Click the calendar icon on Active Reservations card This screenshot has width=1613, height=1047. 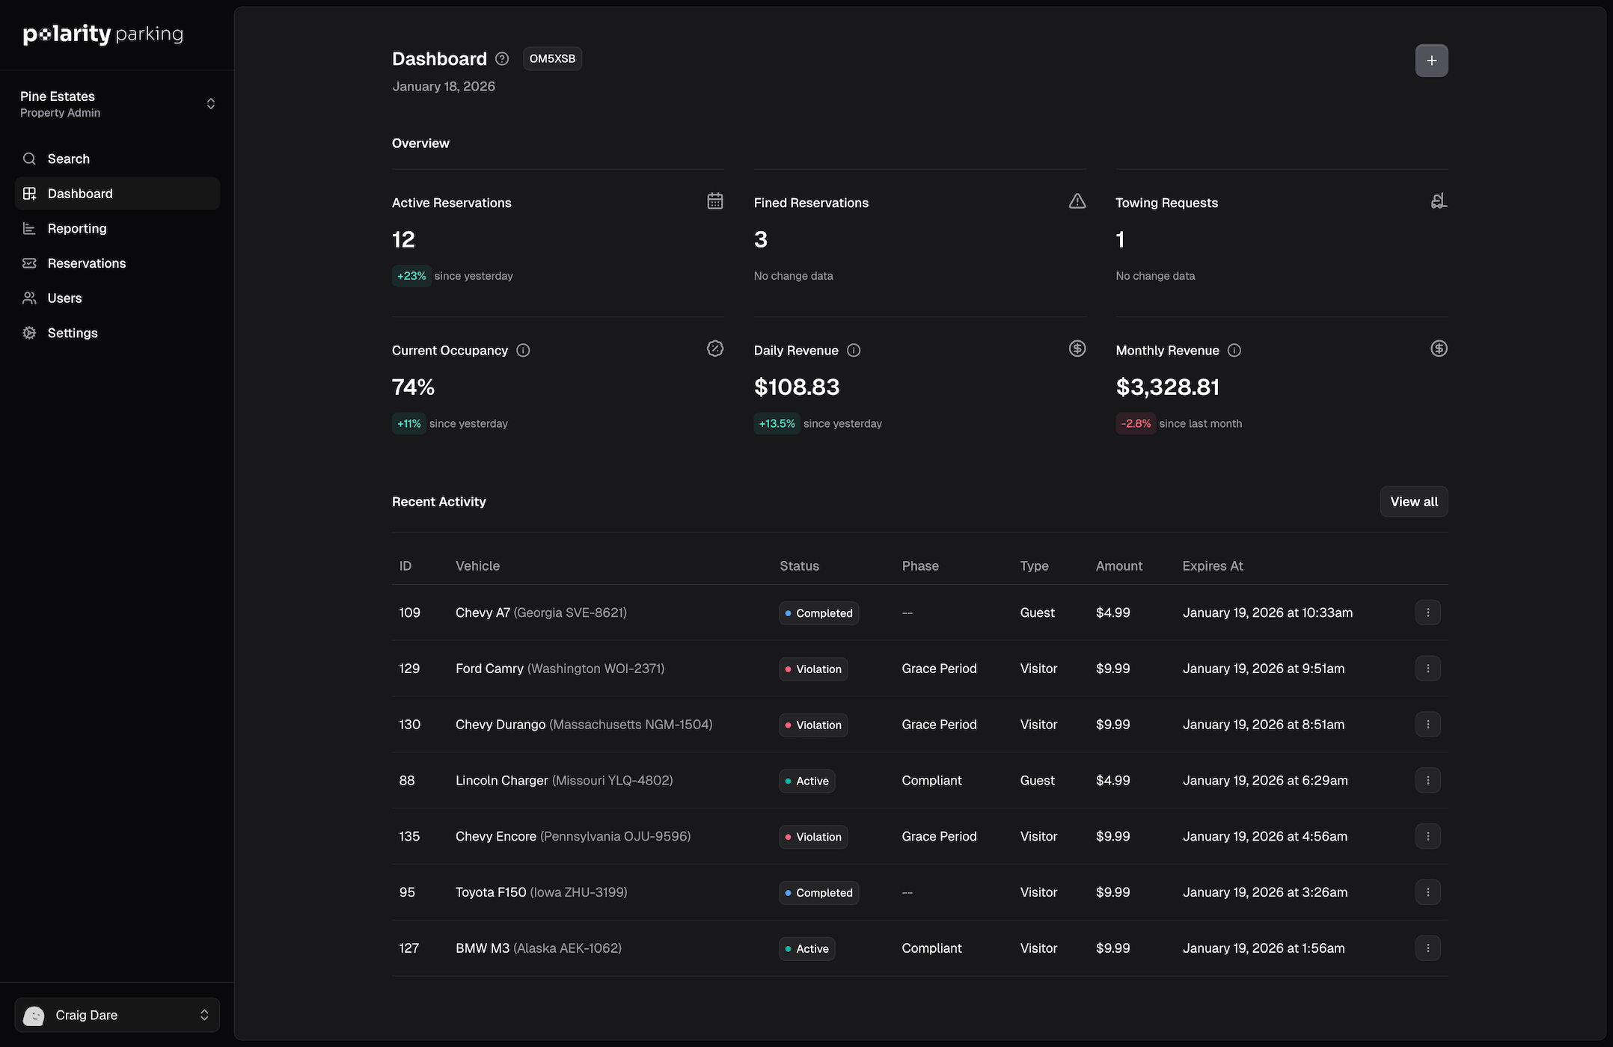click(x=715, y=200)
